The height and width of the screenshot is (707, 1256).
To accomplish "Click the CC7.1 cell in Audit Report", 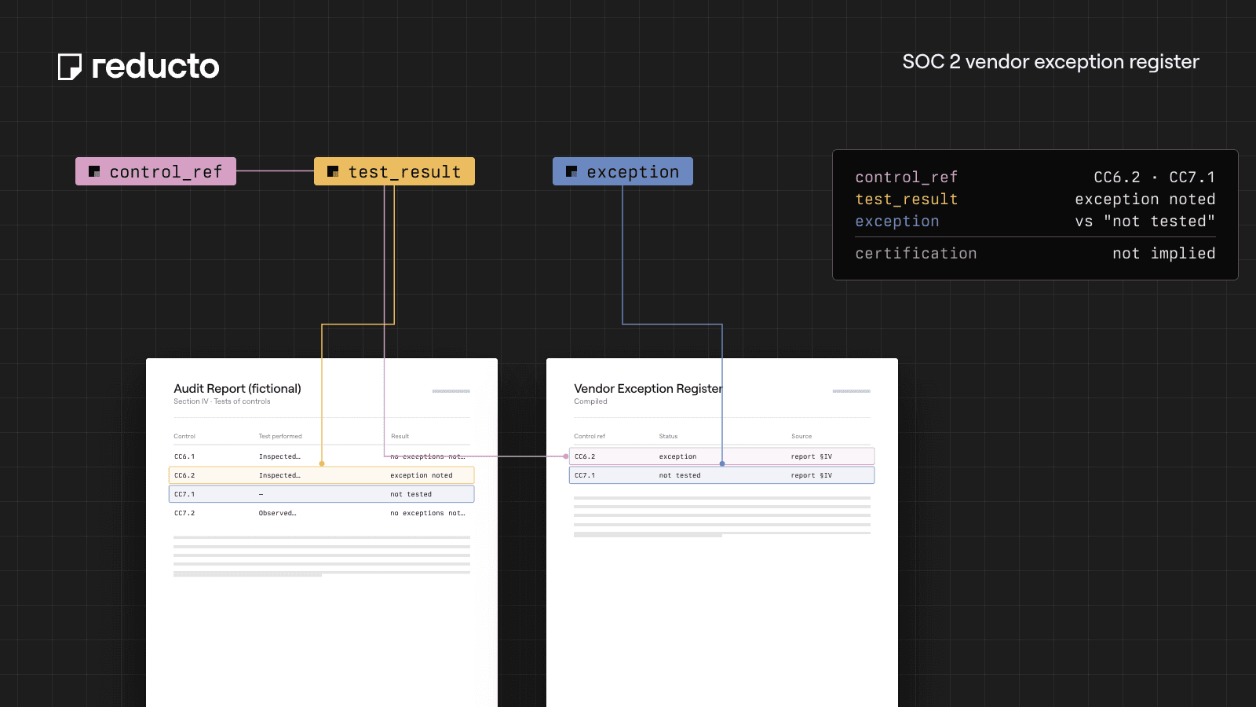I will tap(184, 494).
